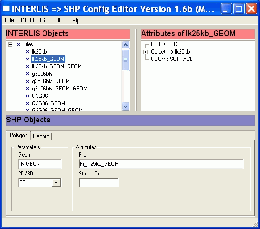This screenshot has width=260, height=229.
Task: Click the INTERLIS Objects panel header
Action: (68, 34)
